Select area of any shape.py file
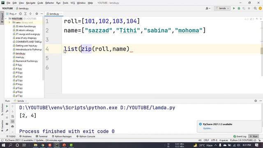 (x=26, y=38)
